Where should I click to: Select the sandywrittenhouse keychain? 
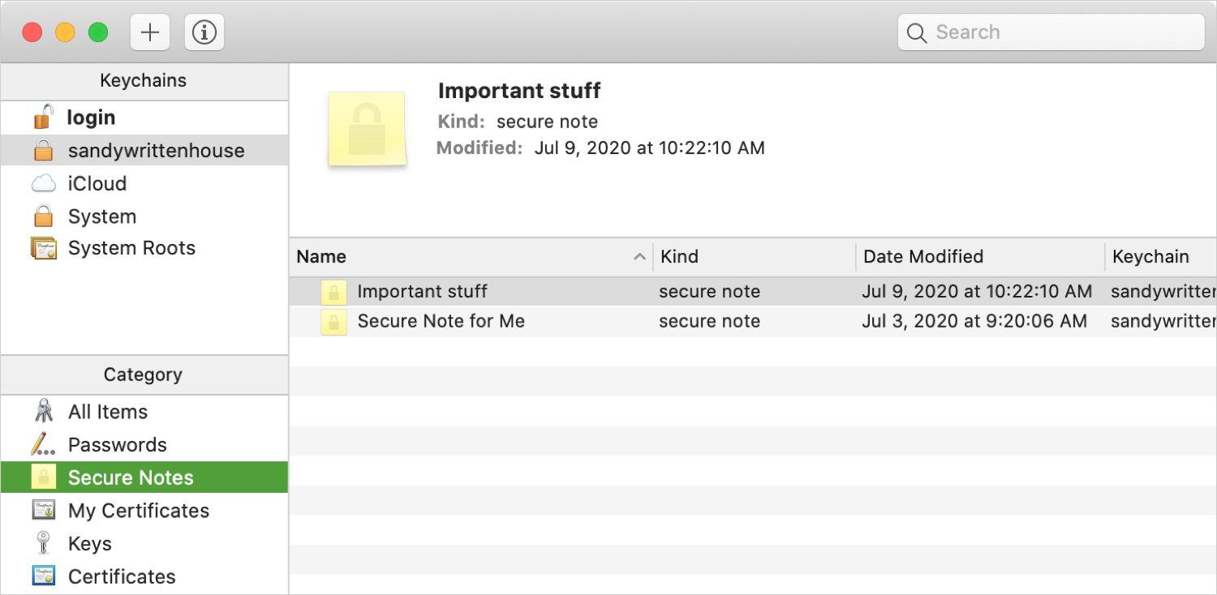(144, 151)
